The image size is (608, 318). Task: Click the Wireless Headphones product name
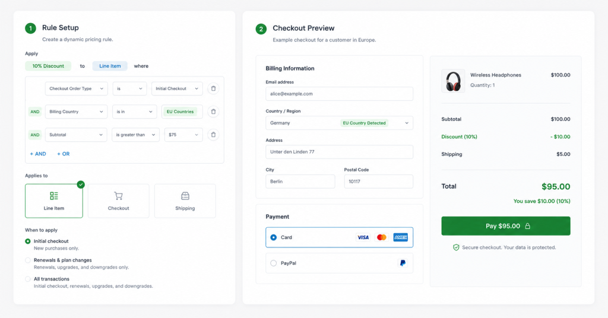[x=496, y=75]
